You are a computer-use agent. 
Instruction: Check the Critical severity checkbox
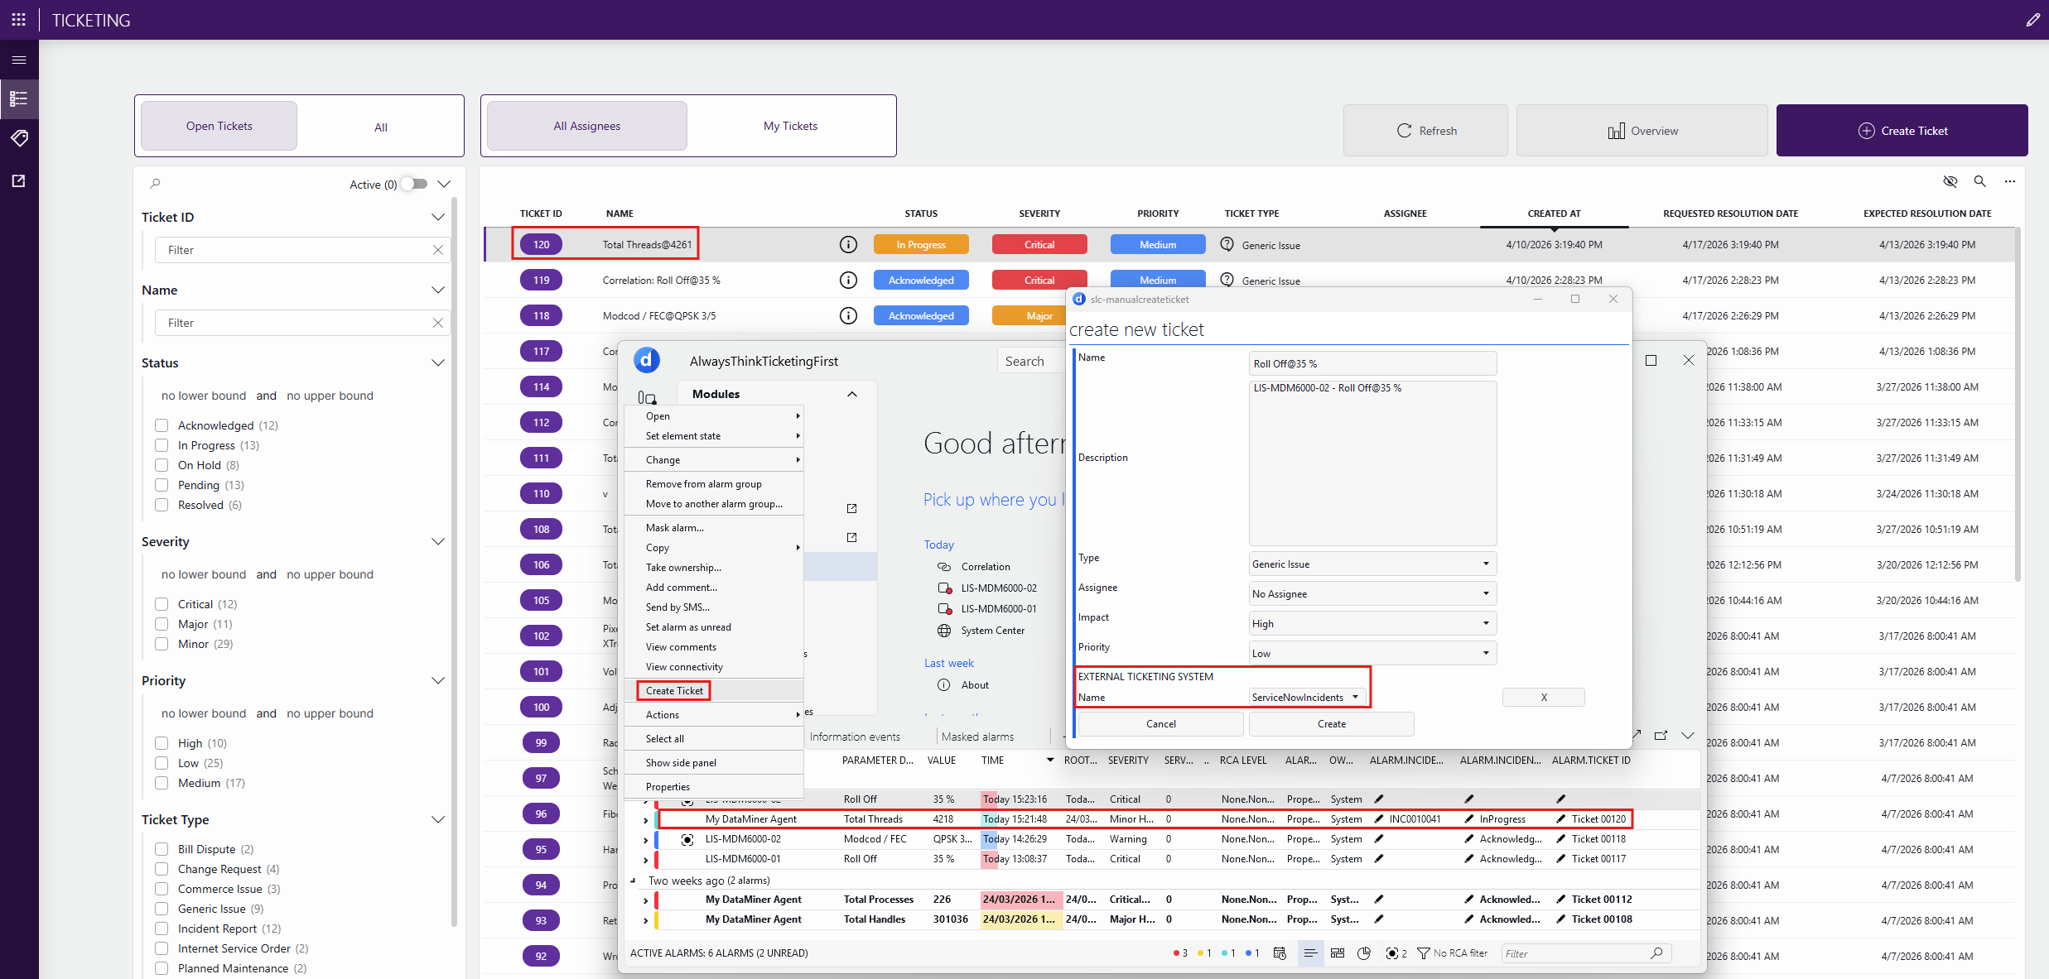pos(162,604)
